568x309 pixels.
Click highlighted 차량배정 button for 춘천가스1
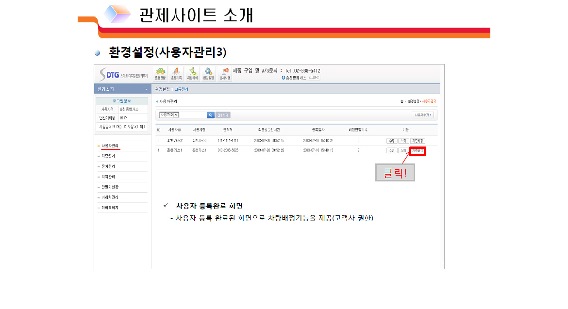418,151
